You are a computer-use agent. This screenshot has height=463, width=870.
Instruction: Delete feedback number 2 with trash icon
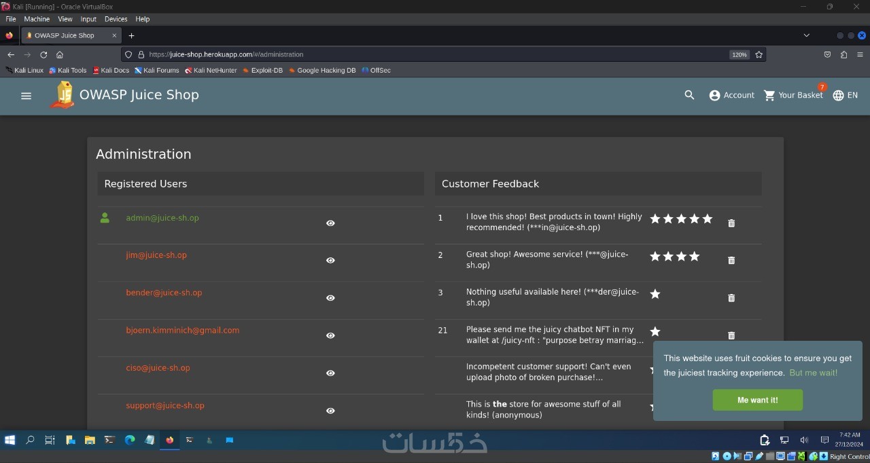click(731, 261)
